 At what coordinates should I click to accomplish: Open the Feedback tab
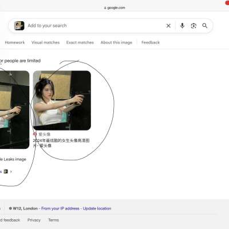tap(151, 42)
